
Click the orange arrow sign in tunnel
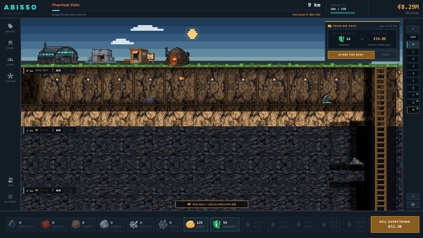click(x=181, y=78)
